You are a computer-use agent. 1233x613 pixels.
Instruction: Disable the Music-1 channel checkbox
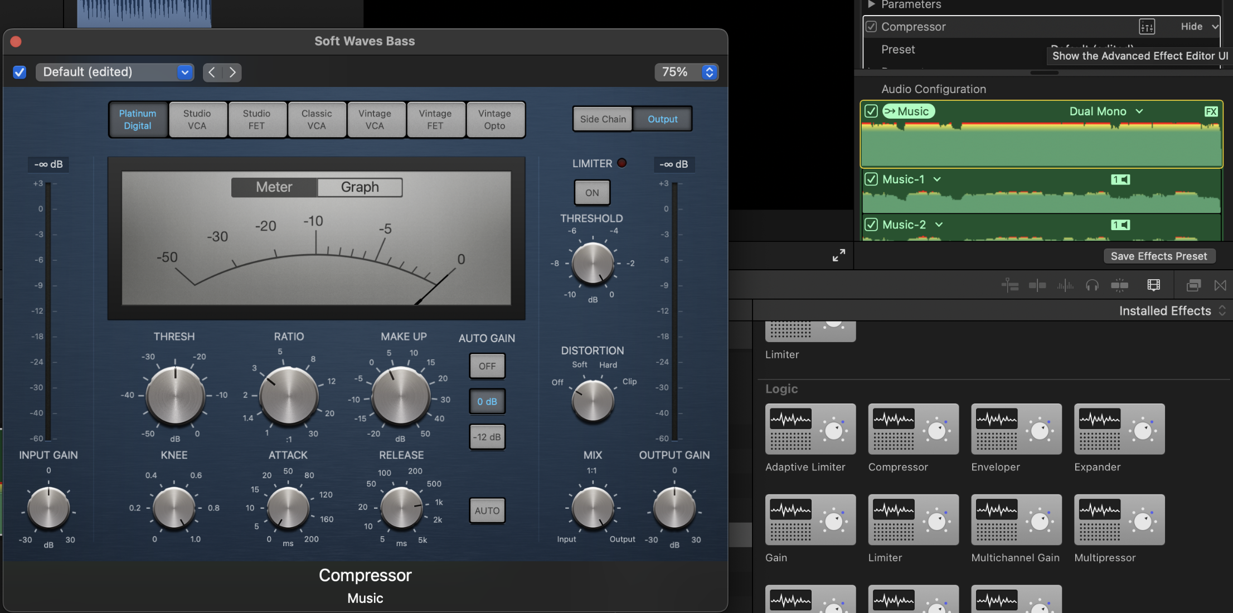(871, 179)
